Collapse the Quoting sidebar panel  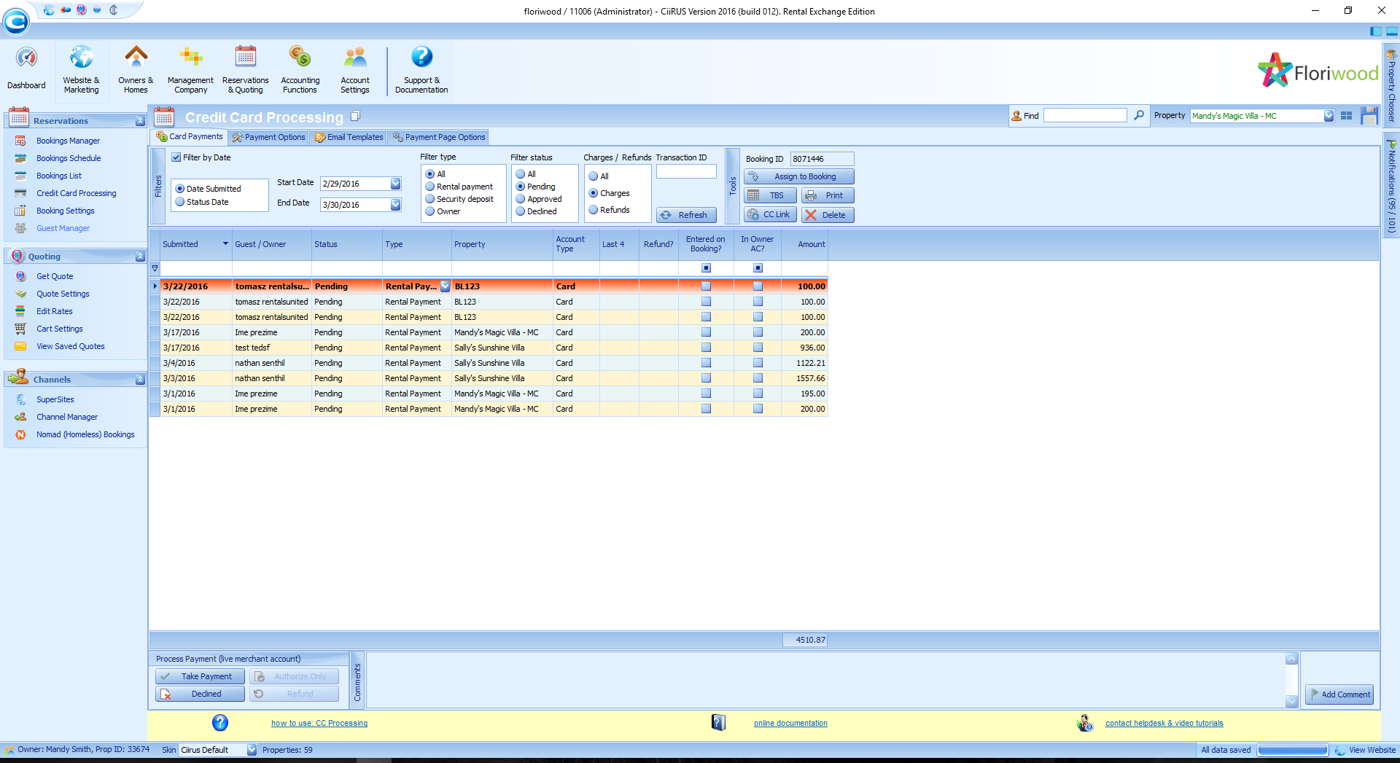(x=140, y=257)
